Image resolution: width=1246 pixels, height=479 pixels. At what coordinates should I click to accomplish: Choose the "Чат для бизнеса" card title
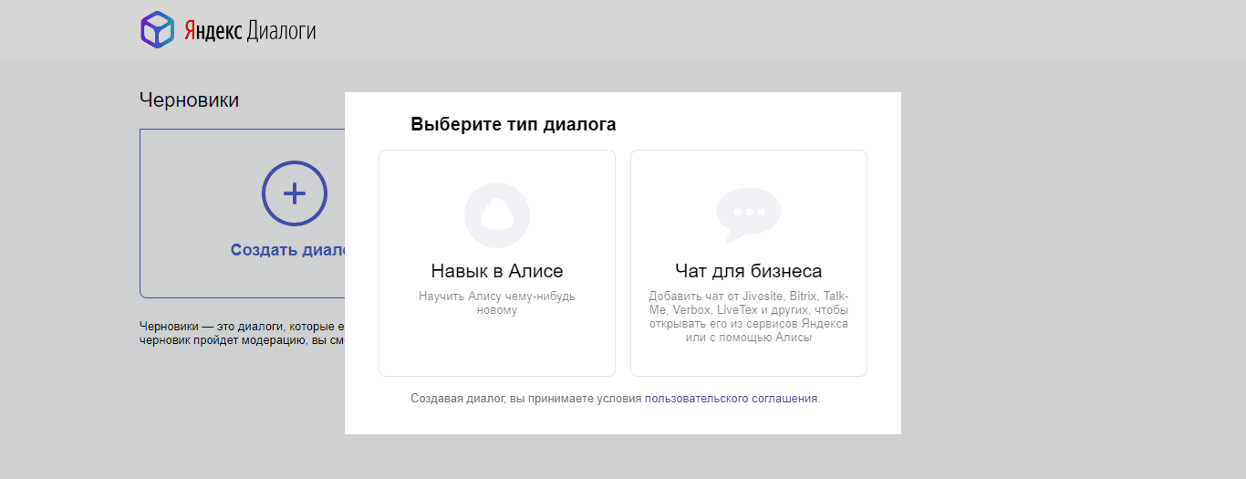[x=748, y=271]
